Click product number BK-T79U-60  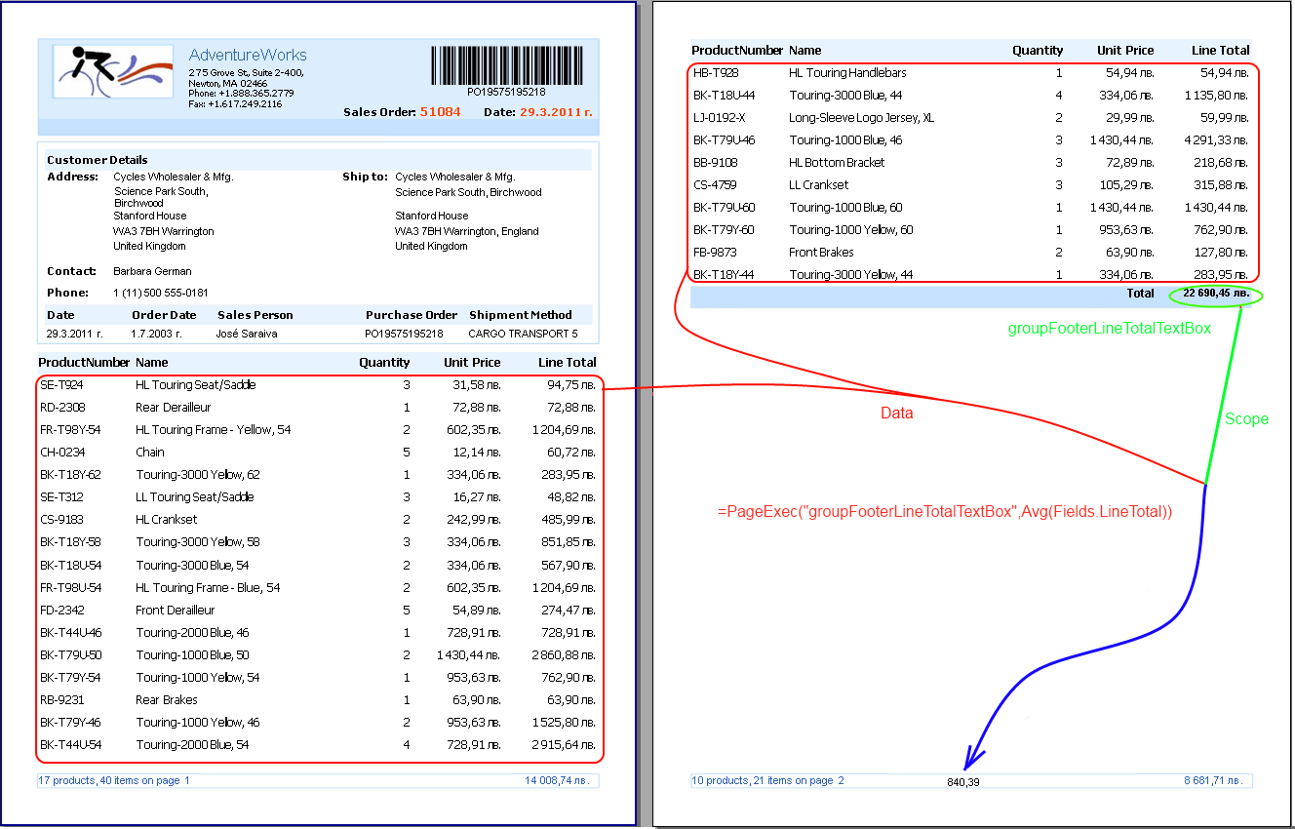pos(724,208)
